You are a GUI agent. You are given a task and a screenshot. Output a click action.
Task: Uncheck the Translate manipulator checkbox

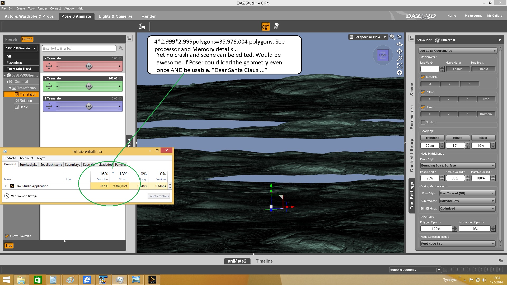coord(423,77)
